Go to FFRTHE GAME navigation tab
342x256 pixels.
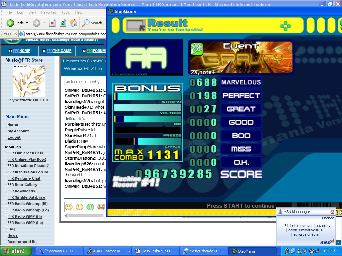57,51
